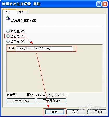109x117 pixels.
Task: Go to 上一设置 (P)
Action: [21, 101]
